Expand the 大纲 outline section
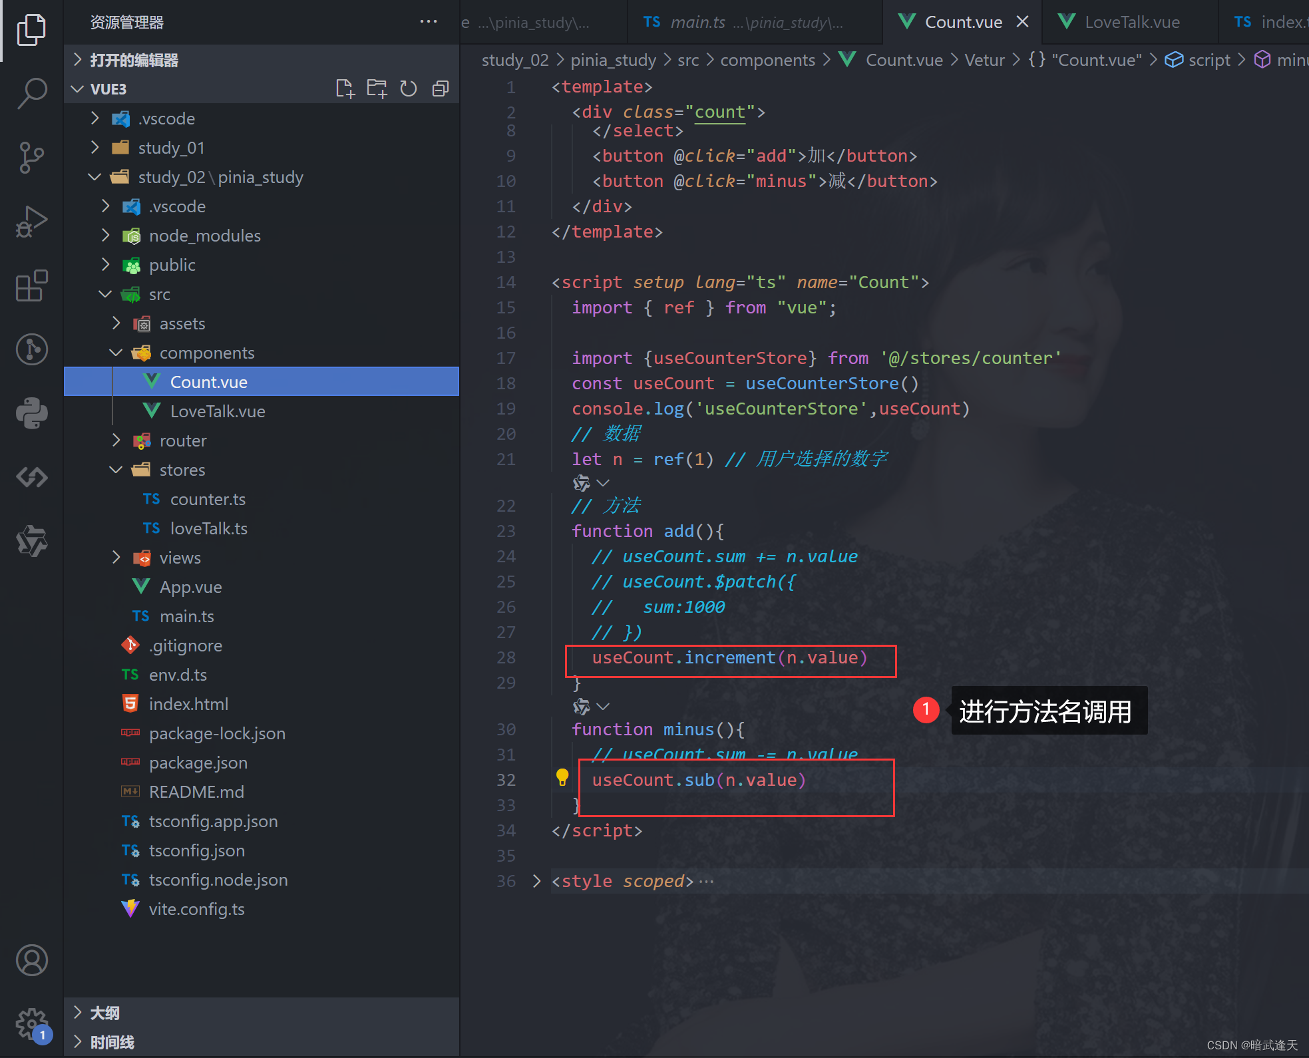 (262, 1013)
